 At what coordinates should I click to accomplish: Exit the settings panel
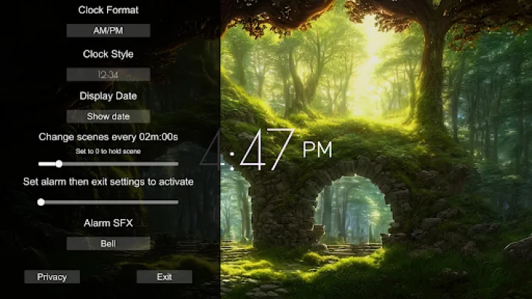[x=164, y=277]
